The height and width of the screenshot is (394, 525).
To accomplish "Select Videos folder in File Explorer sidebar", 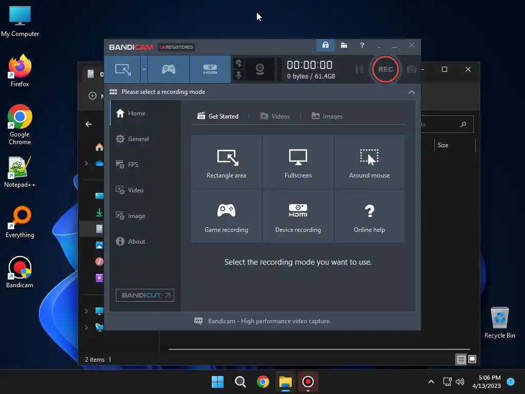I will pos(99,278).
